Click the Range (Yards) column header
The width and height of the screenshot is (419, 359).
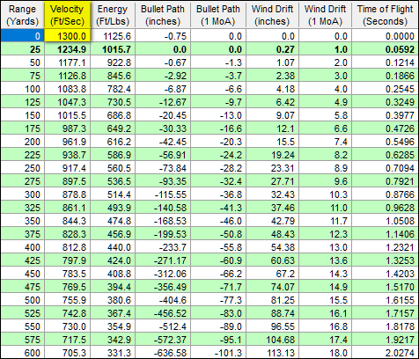coord(22,15)
